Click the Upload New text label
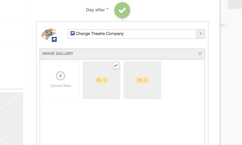 pyautogui.click(x=60, y=86)
